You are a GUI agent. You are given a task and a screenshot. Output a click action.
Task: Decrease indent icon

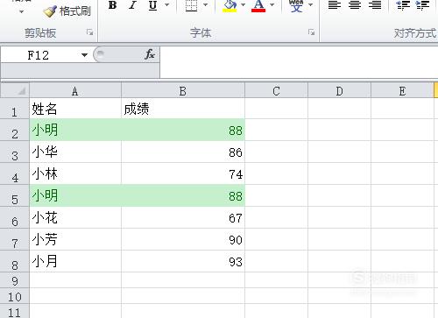402,5
